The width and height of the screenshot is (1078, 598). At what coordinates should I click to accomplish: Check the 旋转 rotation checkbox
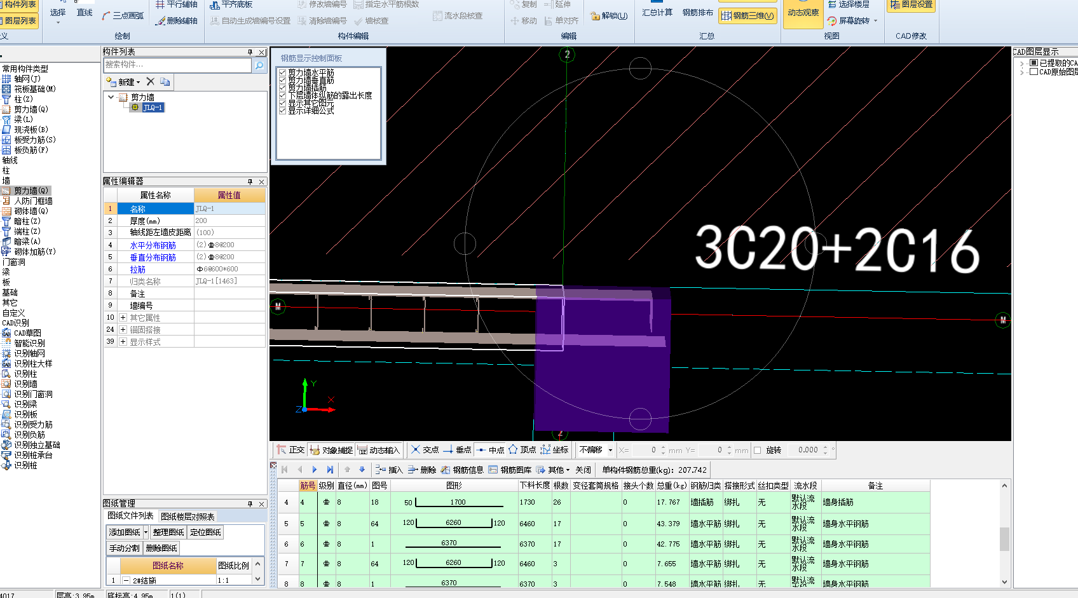point(758,450)
